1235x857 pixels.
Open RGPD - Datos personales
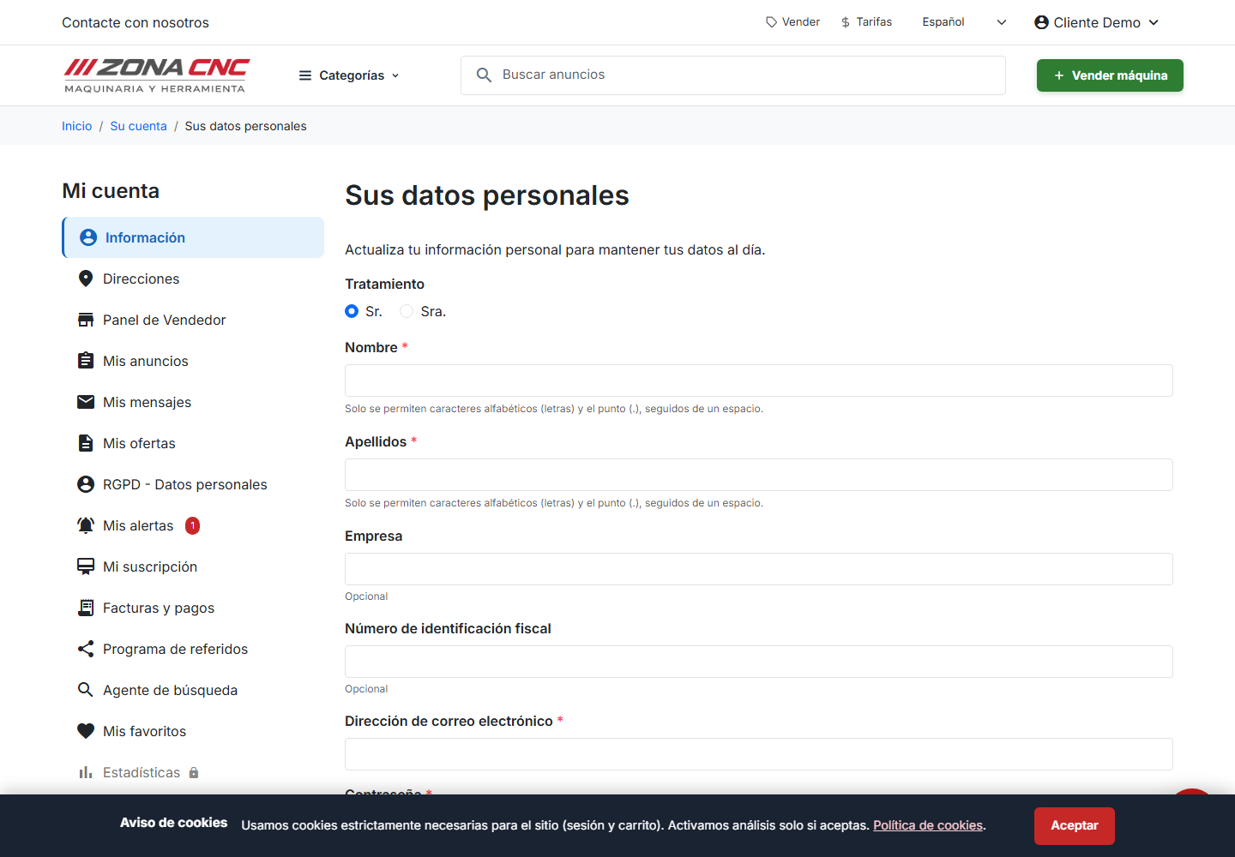(193, 484)
